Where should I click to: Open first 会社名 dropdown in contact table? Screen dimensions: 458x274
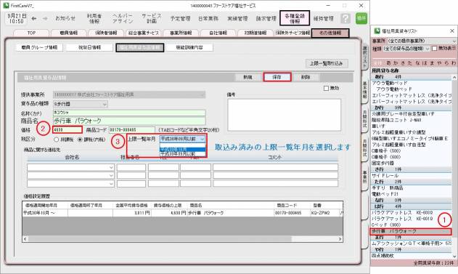tap(70, 167)
